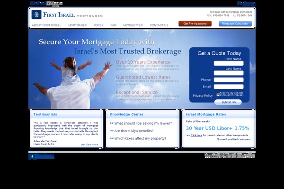
Task: Follow the 'Click here' current rates link
Action: coord(196,135)
